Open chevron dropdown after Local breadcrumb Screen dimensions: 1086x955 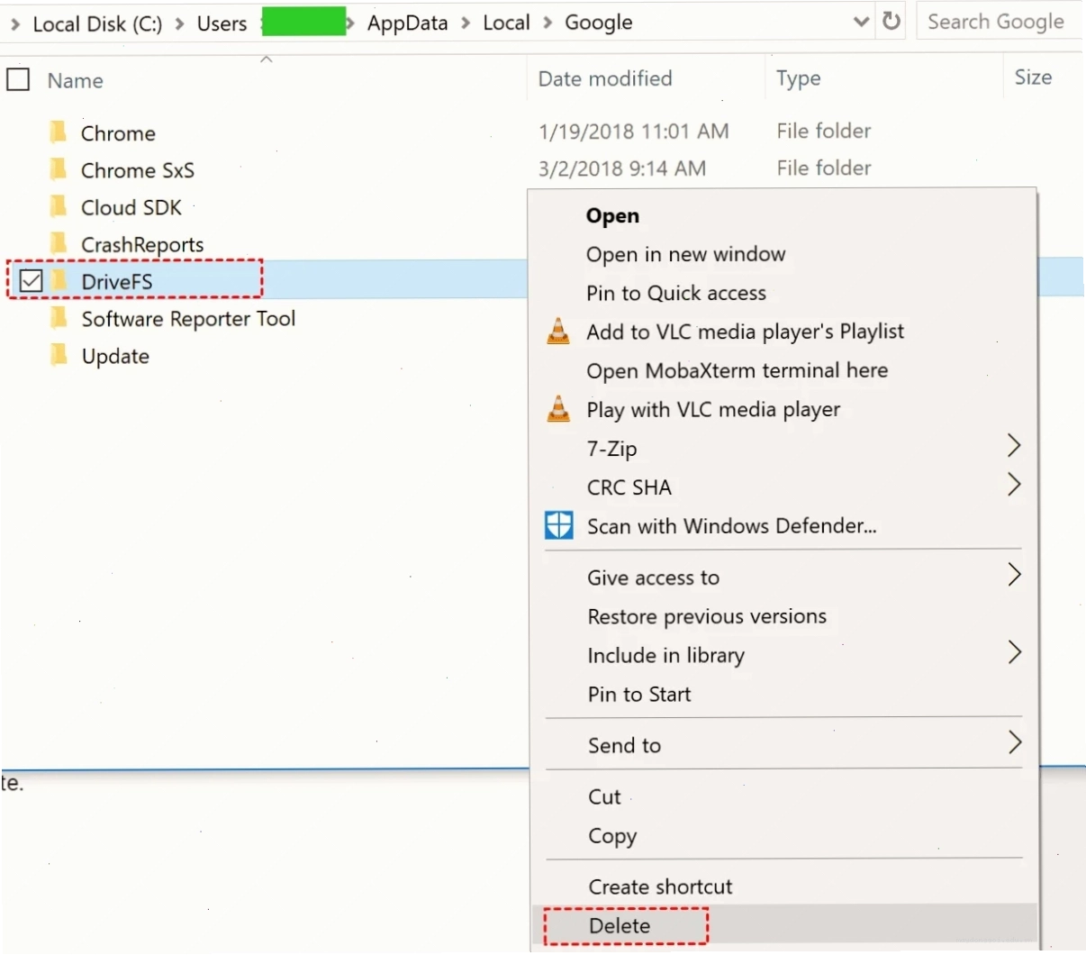548,23
